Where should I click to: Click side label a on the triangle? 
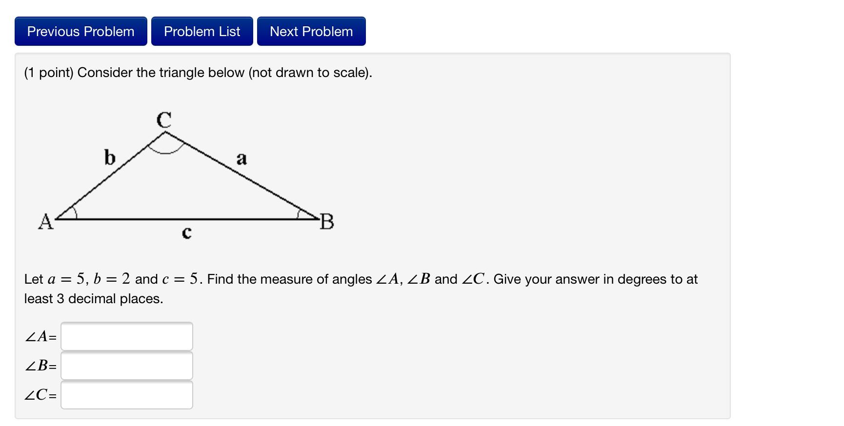(241, 159)
